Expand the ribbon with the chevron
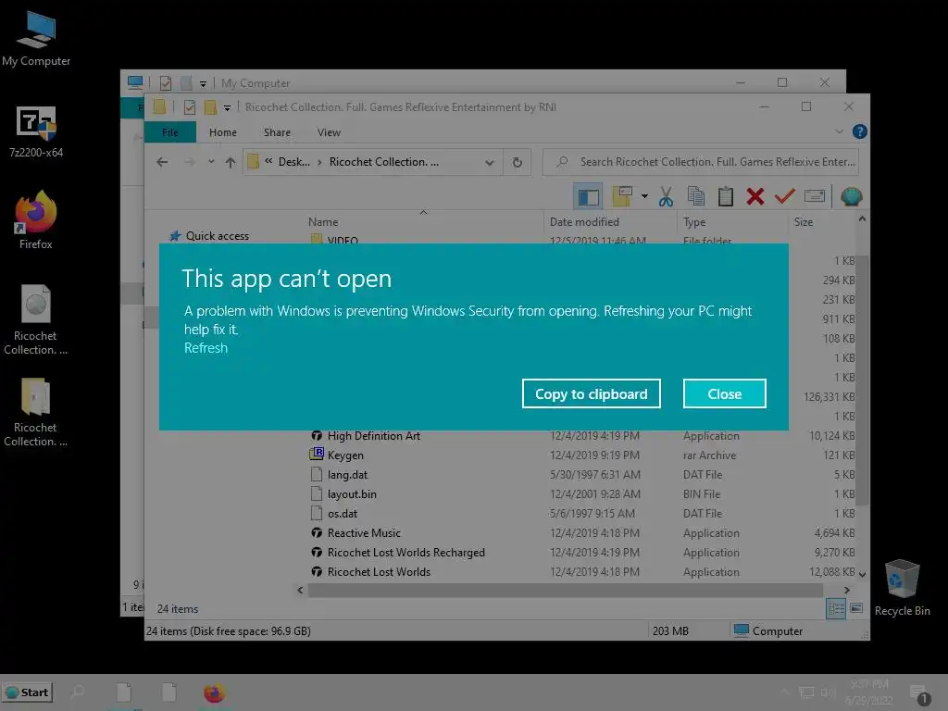 point(839,131)
